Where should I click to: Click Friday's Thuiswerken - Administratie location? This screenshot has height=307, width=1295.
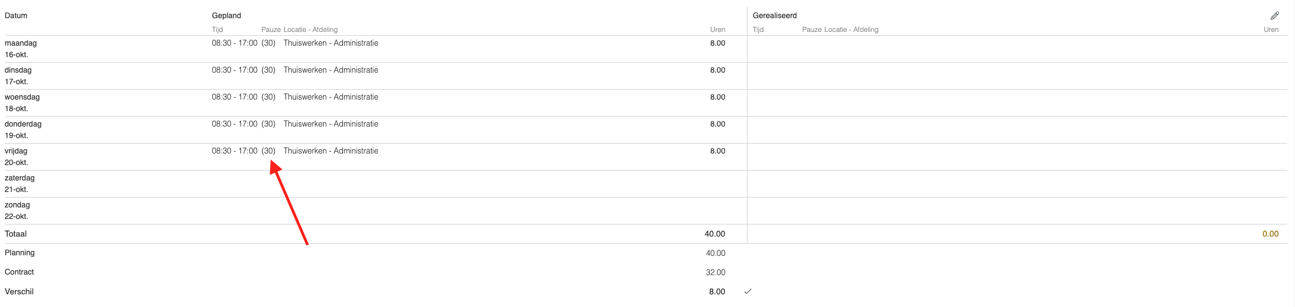[x=331, y=151]
